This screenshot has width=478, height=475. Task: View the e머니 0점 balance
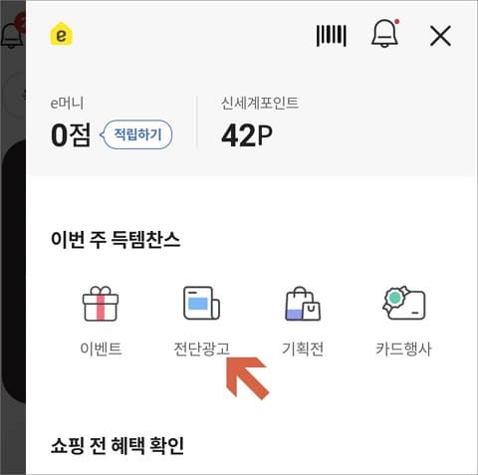pos(71,134)
